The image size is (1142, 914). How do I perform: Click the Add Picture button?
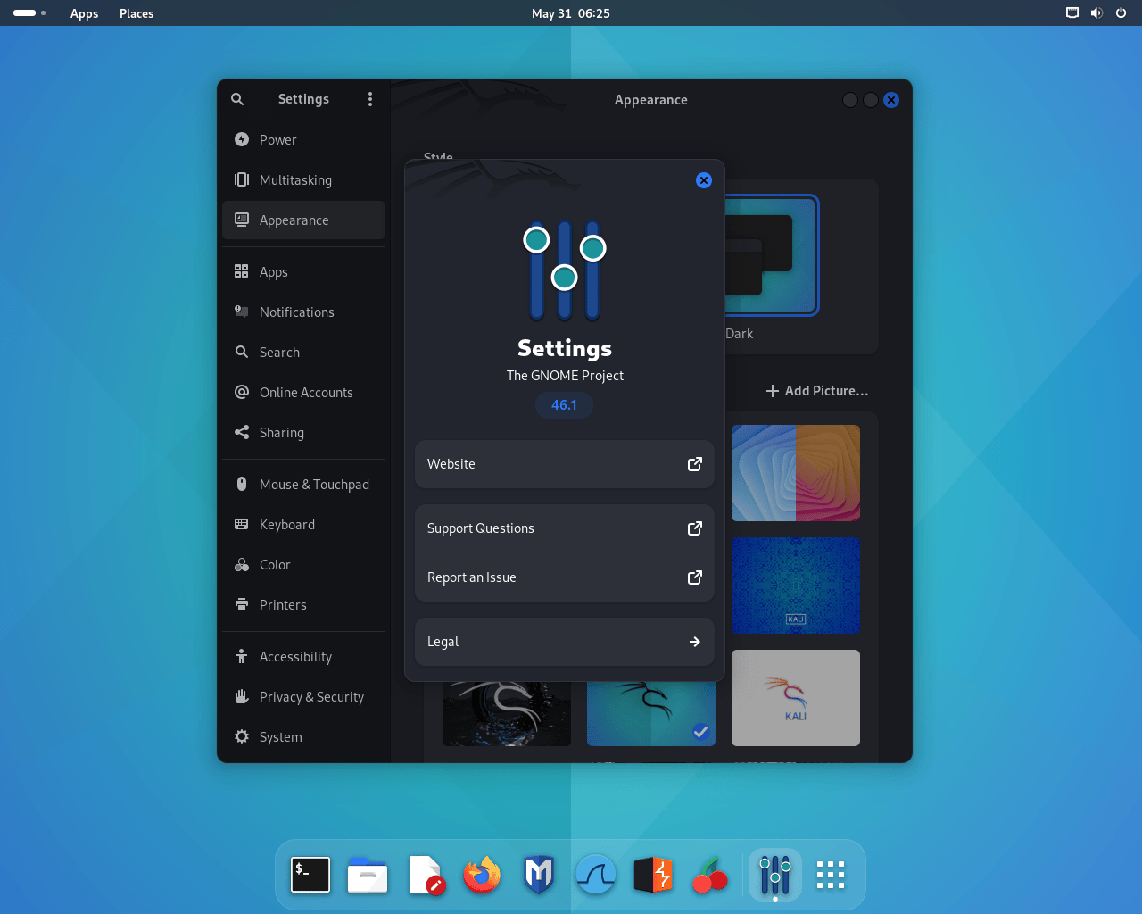816,390
